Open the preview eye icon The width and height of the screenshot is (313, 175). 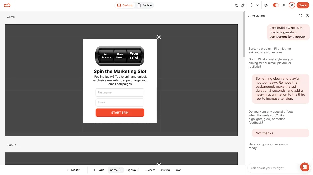(x=266, y=5)
